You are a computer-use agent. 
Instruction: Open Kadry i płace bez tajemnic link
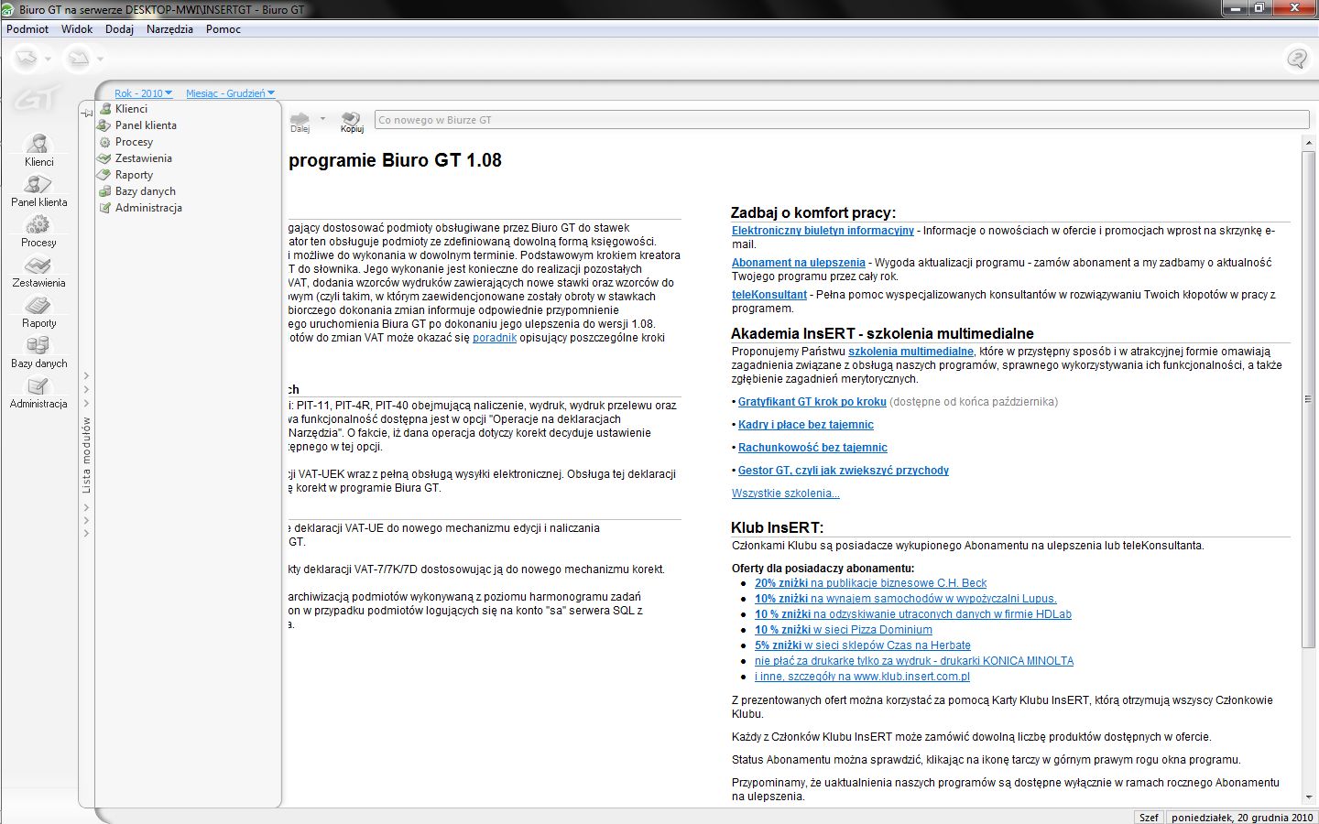[806, 425]
